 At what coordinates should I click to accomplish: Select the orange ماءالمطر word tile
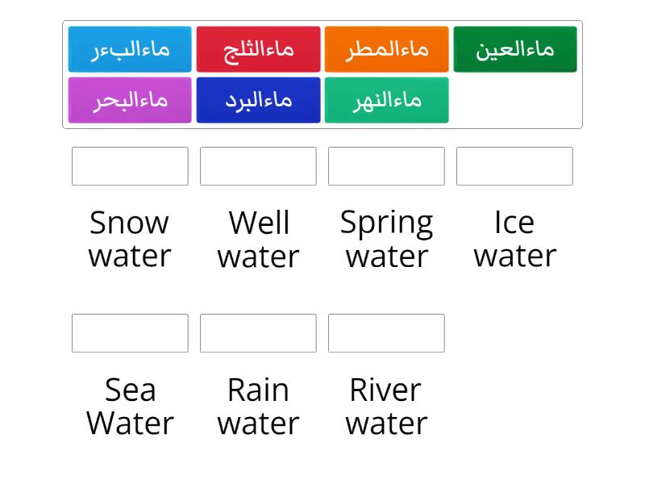[387, 49]
